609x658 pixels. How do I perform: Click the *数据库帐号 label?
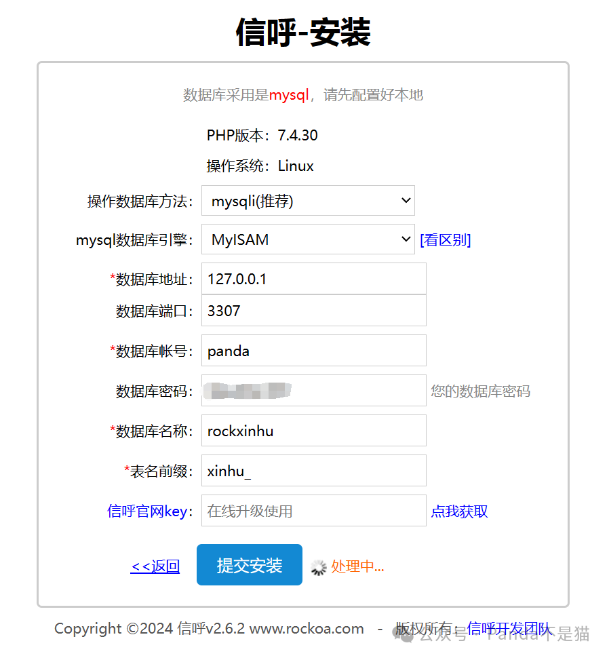point(151,351)
